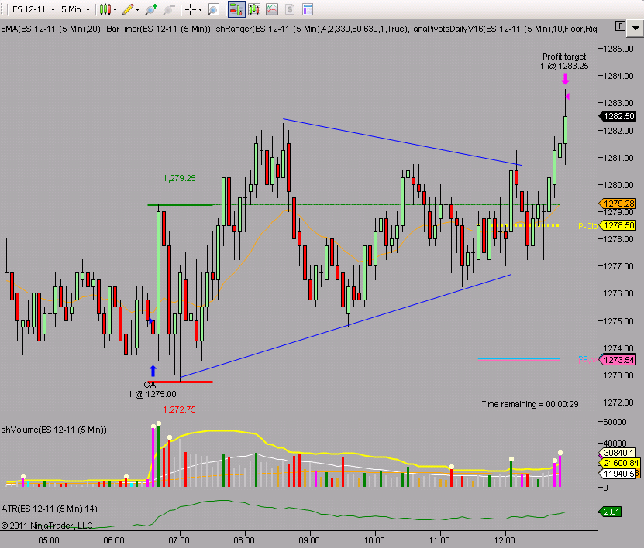
Task: Click the EMA(ES 12-11 (5 Min),20) indicator label
Action: pyautogui.click(x=51, y=29)
